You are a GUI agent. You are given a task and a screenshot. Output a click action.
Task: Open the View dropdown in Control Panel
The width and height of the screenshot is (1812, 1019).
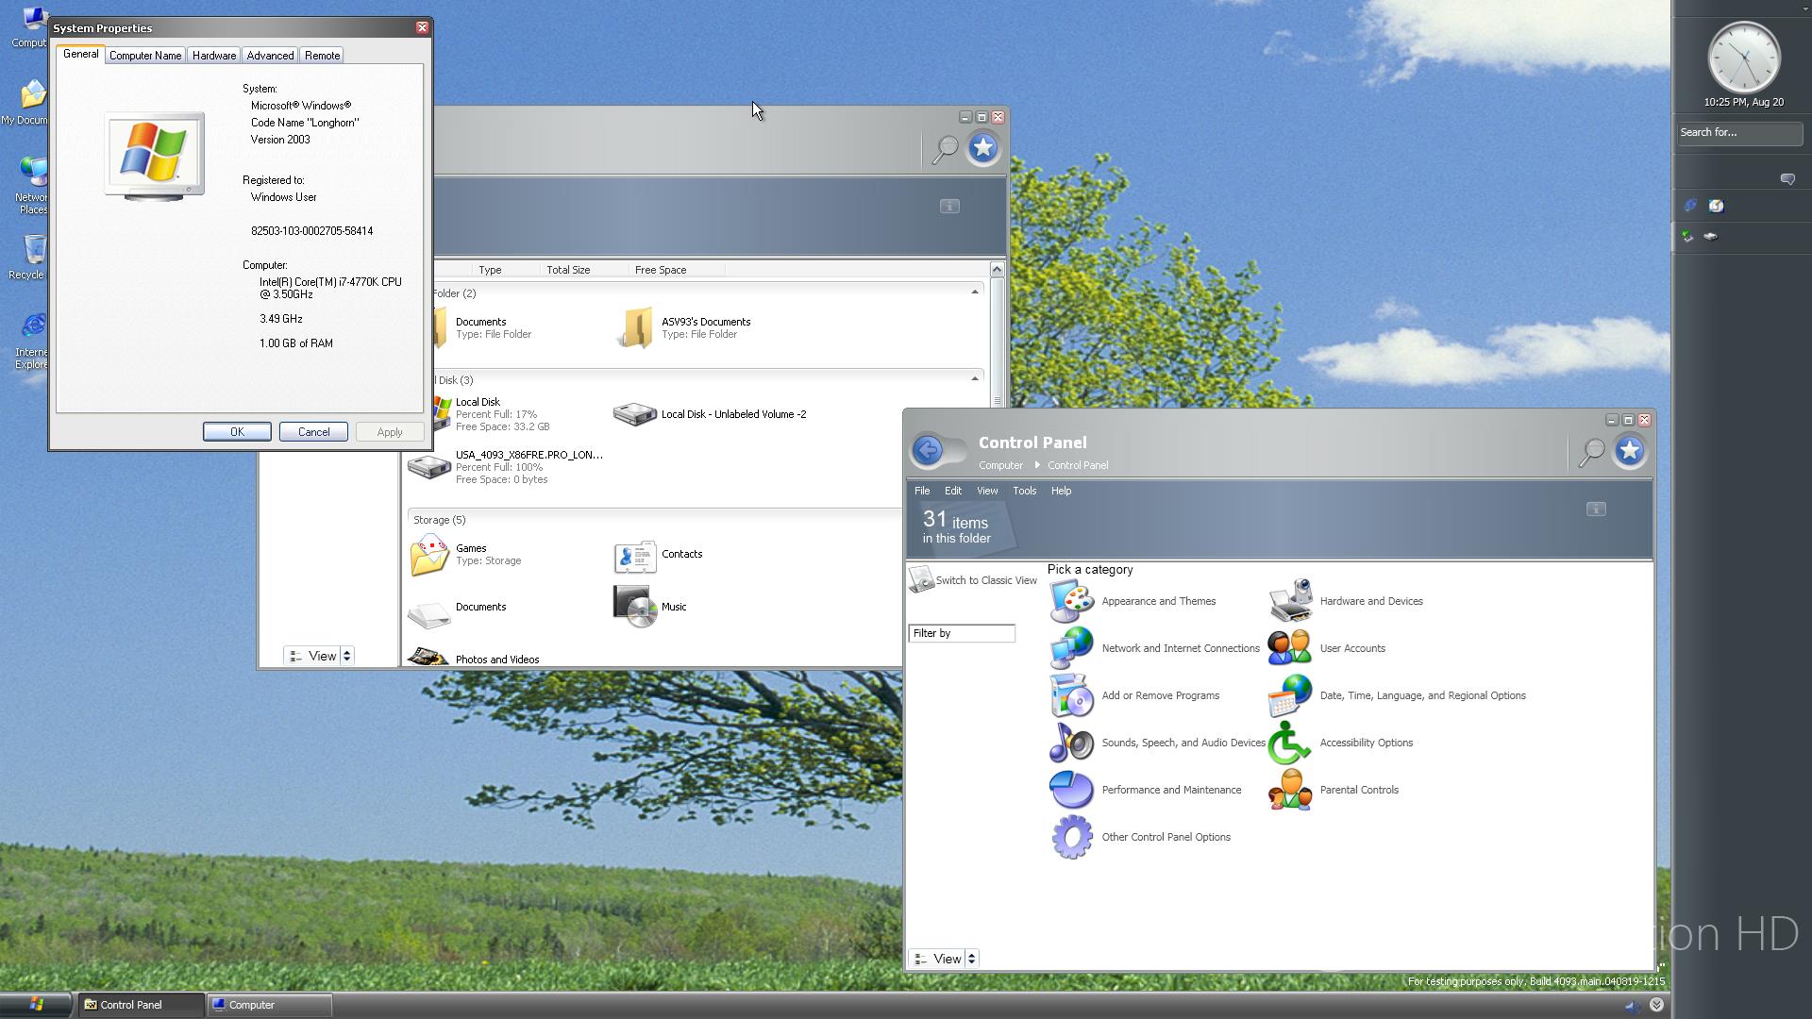click(945, 959)
